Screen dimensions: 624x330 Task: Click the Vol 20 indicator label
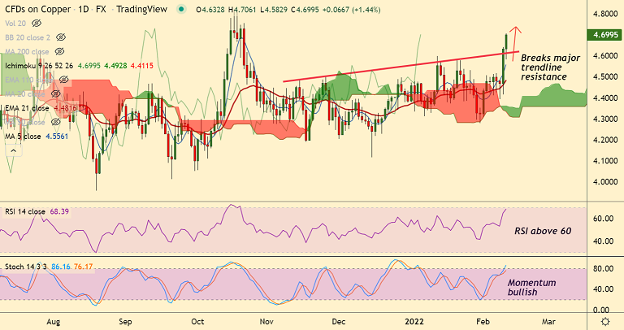click(x=15, y=24)
